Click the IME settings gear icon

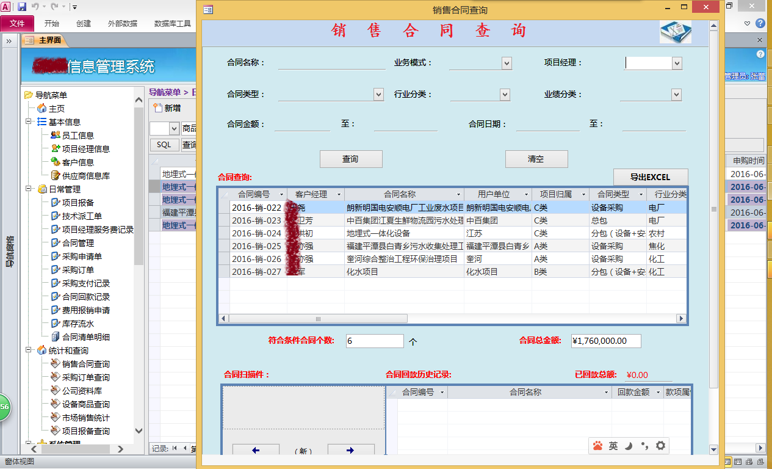(x=660, y=446)
